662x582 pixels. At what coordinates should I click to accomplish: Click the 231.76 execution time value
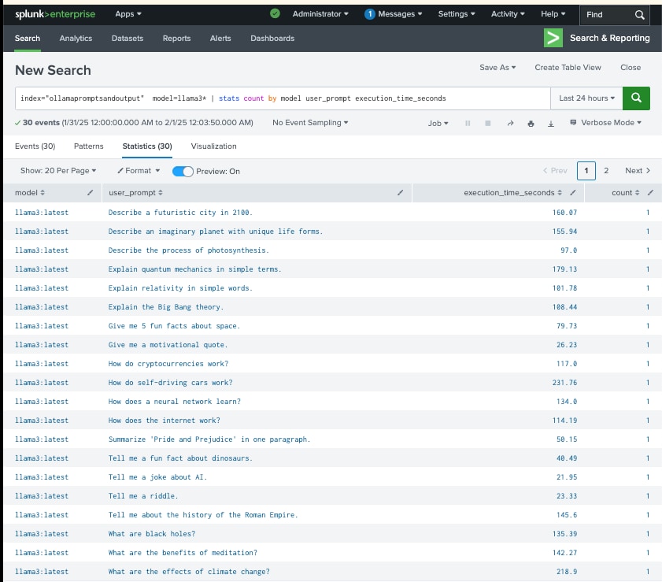[x=564, y=383]
